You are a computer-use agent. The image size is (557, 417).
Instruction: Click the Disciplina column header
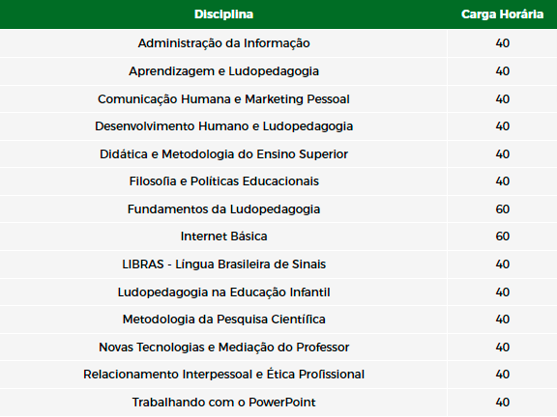coord(223,14)
